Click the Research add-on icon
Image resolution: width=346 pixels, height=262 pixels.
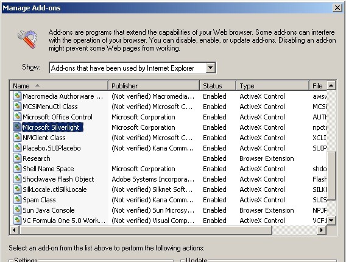(17, 158)
